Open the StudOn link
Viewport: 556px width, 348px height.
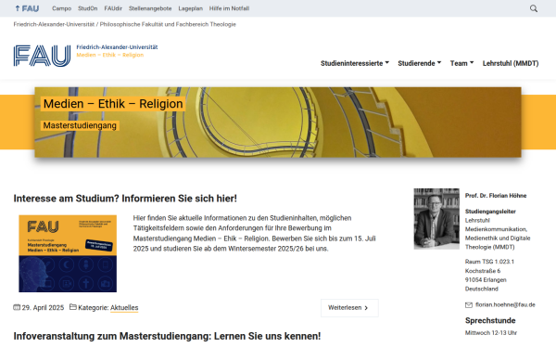click(88, 8)
